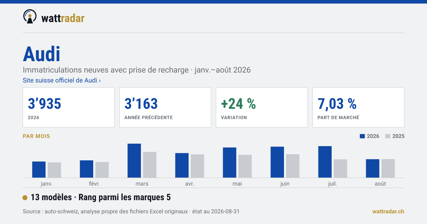This screenshot has width=427, height=224.
Task: Click the wattradar radar logo icon
Action: click(30, 16)
